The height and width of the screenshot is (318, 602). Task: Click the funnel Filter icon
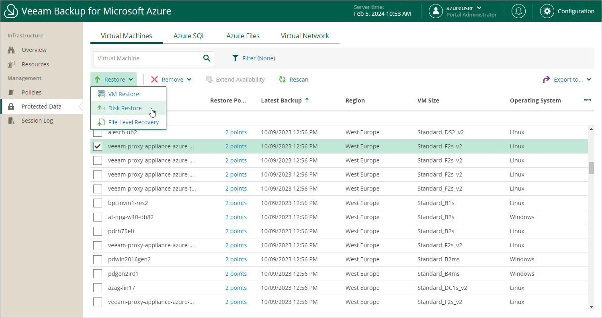pyautogui.click(x=235, y=58)
